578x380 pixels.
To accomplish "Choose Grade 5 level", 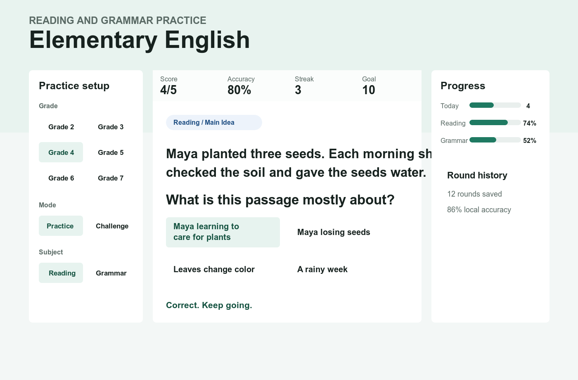I will tap(111, 152).
